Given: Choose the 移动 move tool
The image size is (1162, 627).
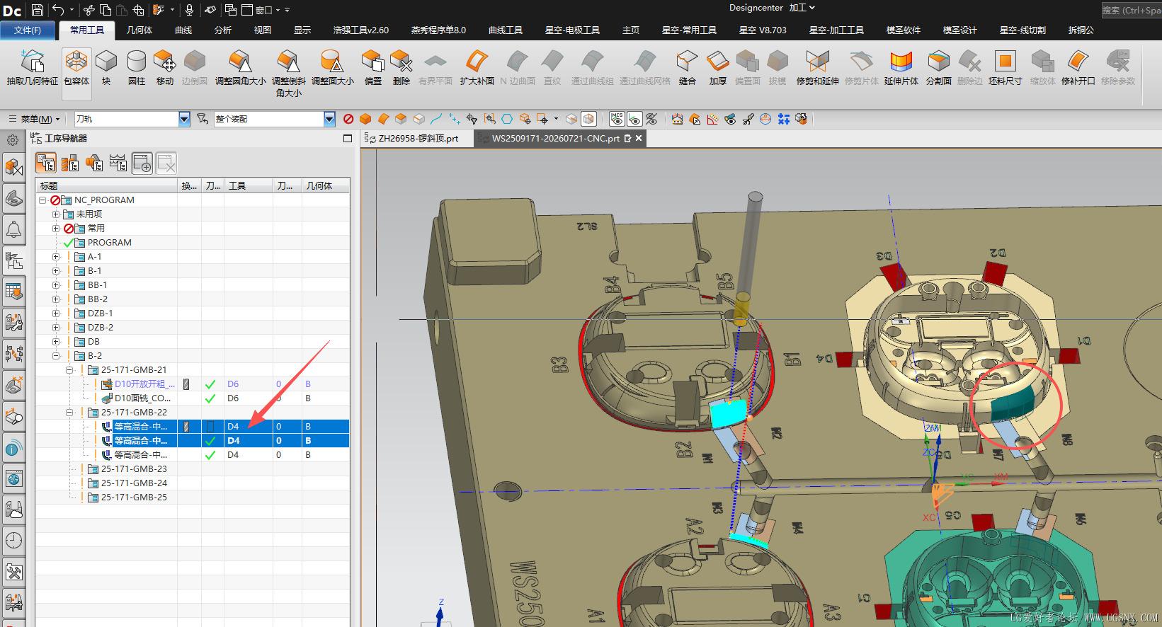Looking at the screenshot, I should (x=165, y=68).
